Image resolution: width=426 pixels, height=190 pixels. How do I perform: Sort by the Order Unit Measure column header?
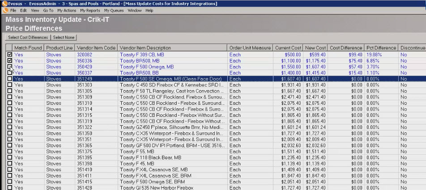pos(250,48)
